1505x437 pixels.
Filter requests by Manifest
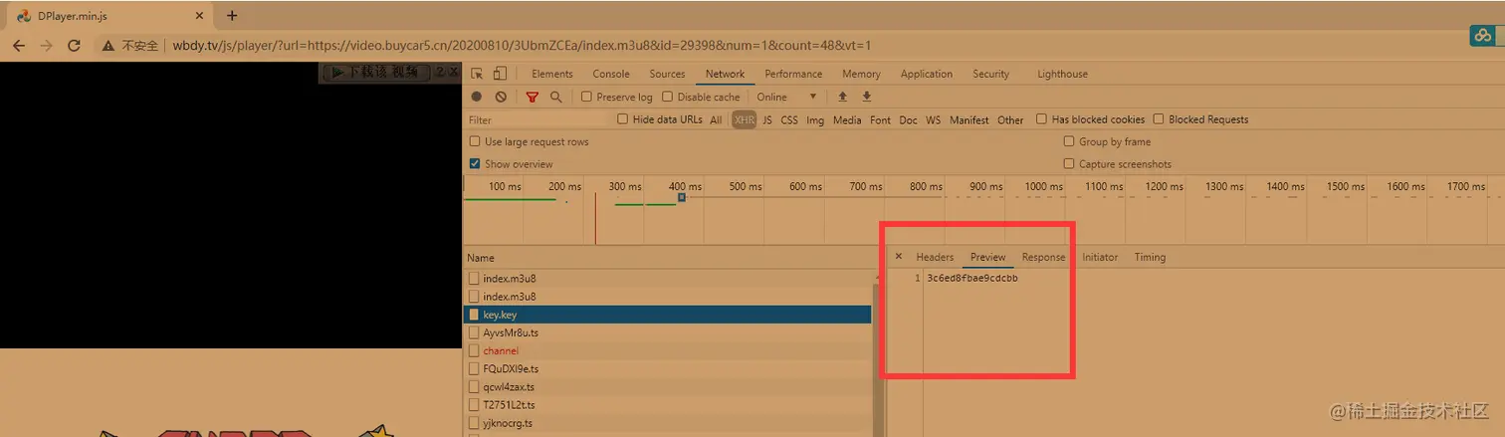tap(969, 120)
